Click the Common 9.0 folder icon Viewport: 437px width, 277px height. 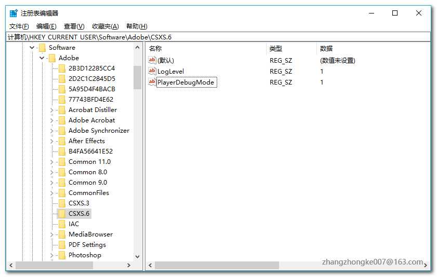point(62,183)
